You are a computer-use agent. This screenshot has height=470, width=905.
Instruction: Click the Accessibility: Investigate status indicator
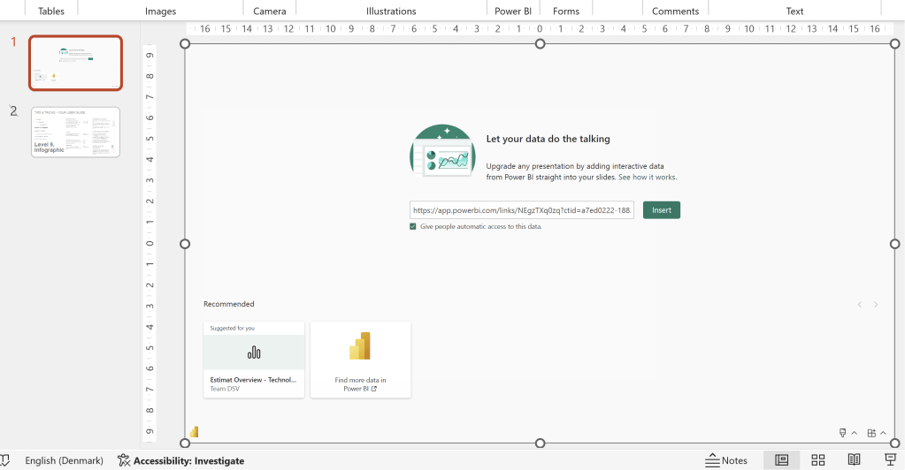180,460
